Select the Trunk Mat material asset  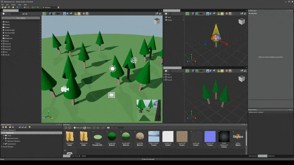click(x=140, y=138)
